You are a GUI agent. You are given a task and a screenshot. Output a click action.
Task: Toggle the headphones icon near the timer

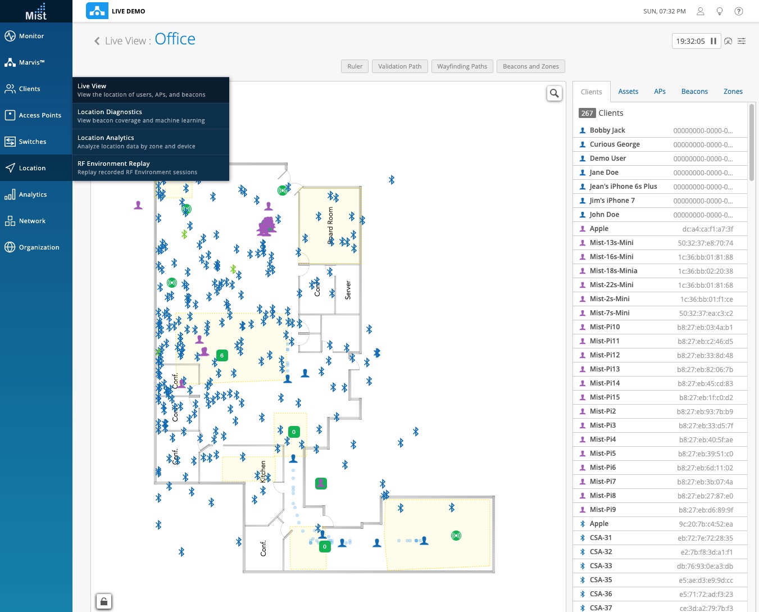[x=728, y=41]
